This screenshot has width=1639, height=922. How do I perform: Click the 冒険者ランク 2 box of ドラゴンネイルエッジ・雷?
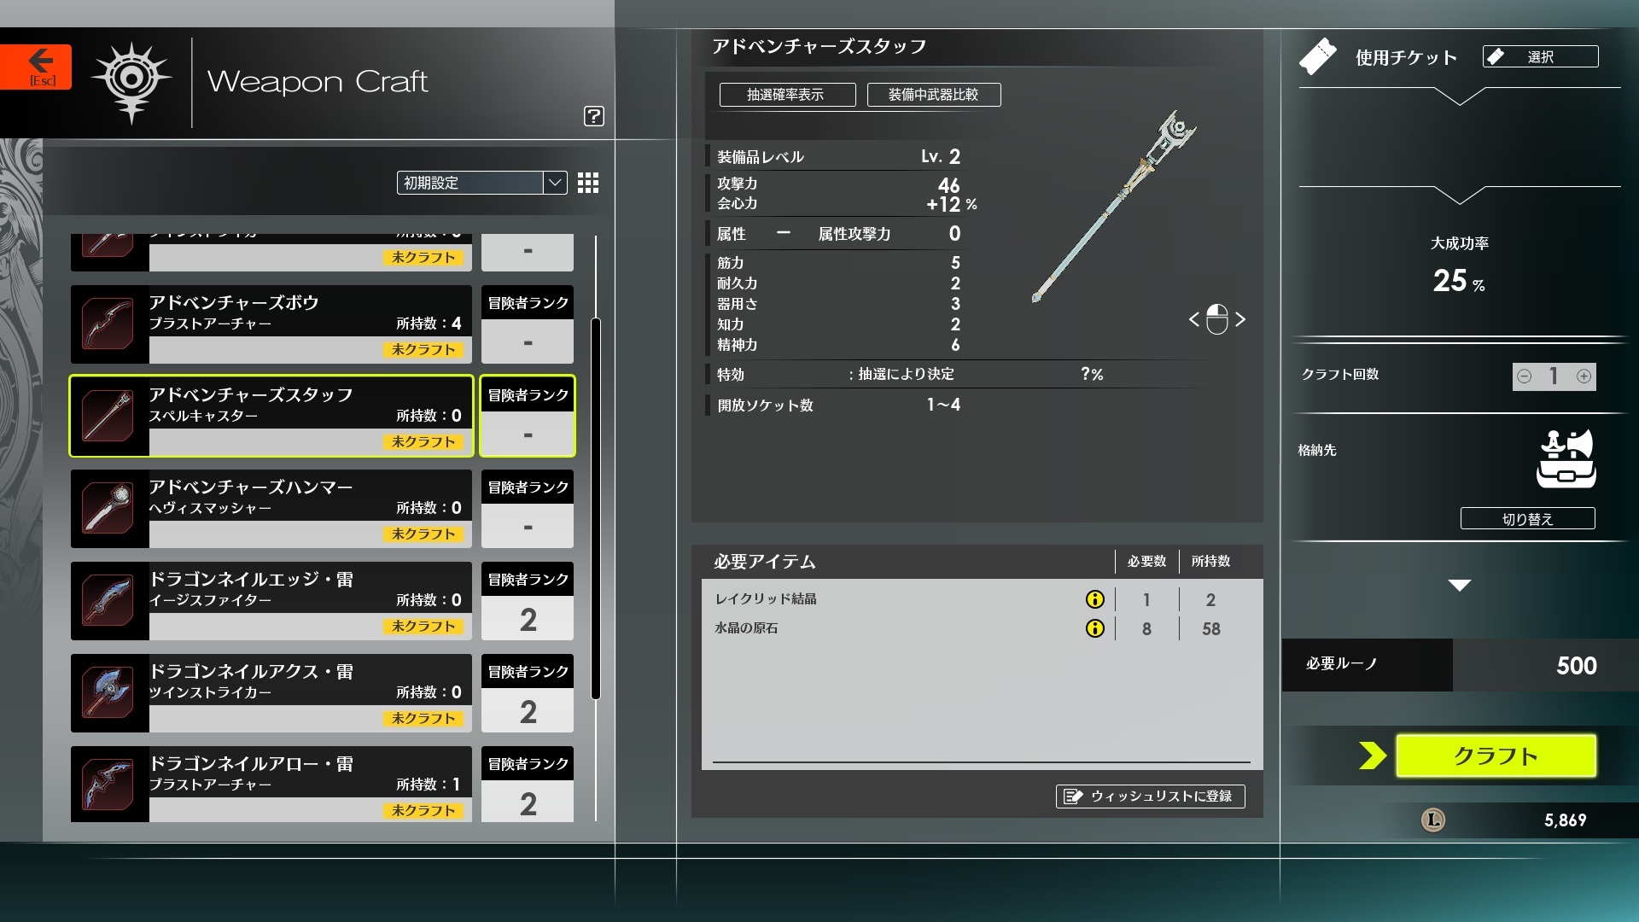click(528, 601)
